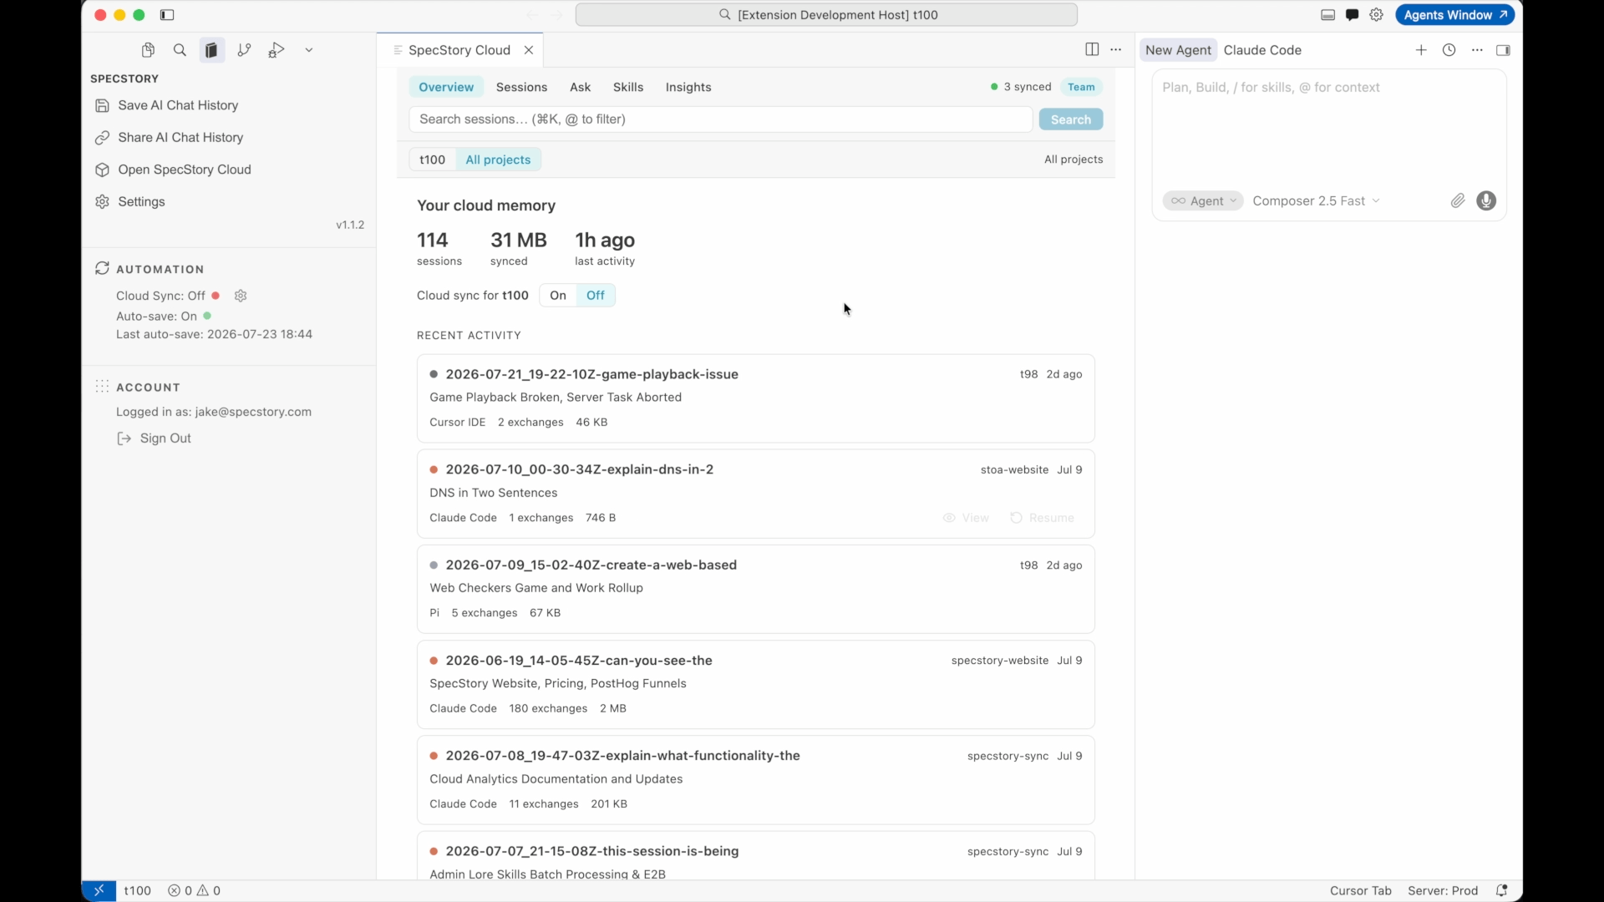The image size is (1604, 902).
Task: Activate the microphone voice input icon
Action: click(x=1486, y=200)
